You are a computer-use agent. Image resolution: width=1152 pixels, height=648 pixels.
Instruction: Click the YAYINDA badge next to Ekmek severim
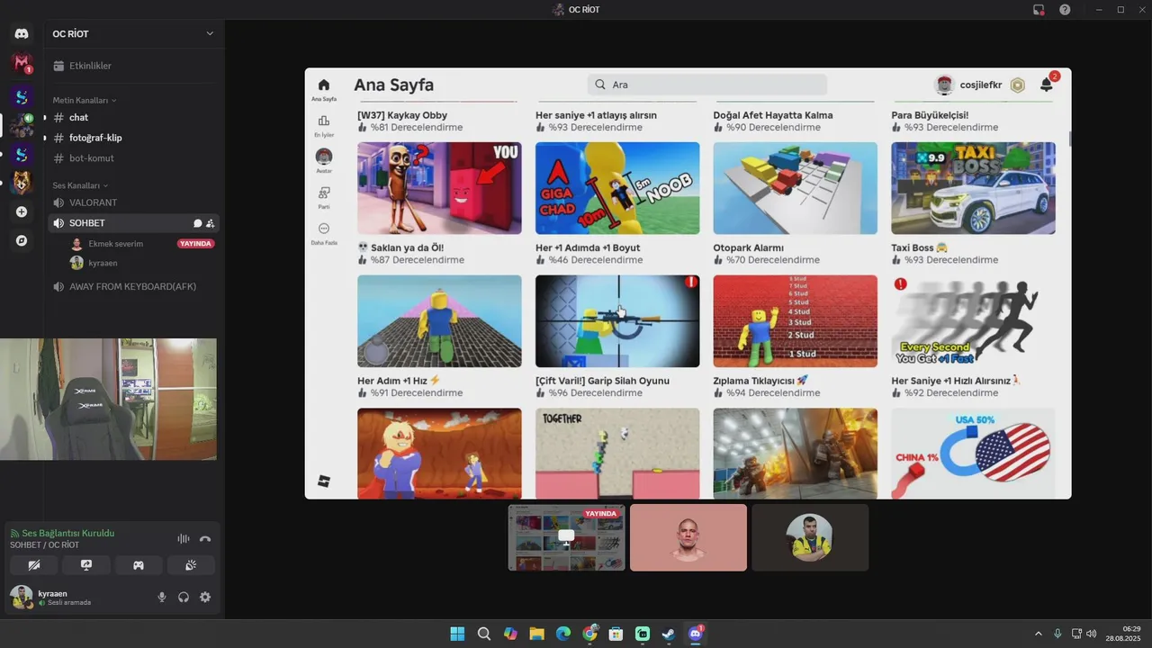[x=195, y=244]
